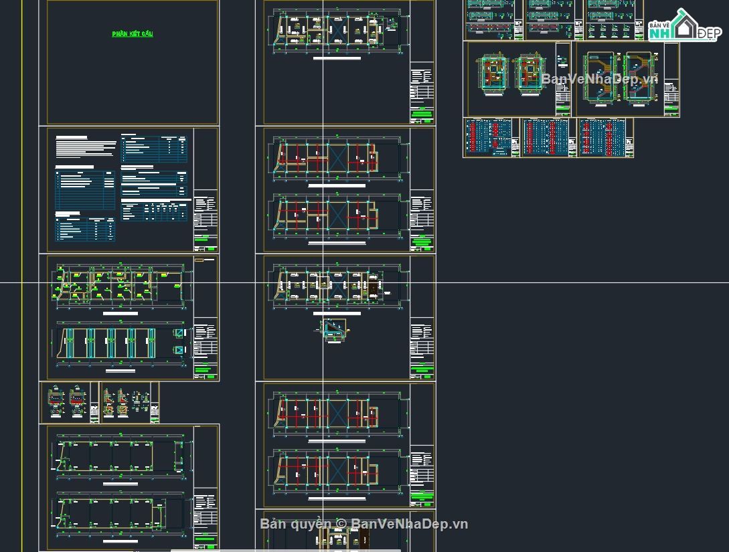Viewport: 729px width, 552px height.
Task: Click the BanVeNhaDep.vn watermark over stair drawings
Action: point(600,79)
